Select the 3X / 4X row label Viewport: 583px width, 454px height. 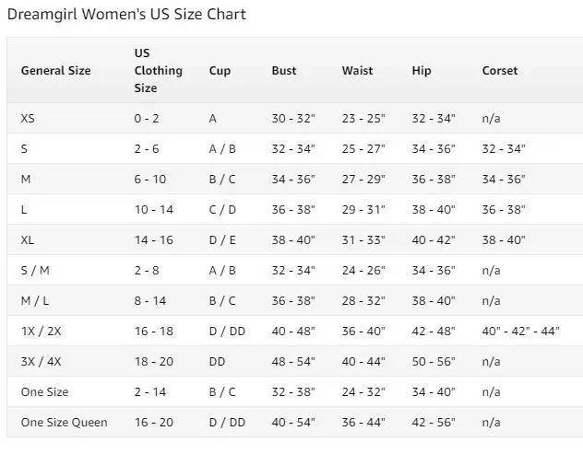pos(41,362)
